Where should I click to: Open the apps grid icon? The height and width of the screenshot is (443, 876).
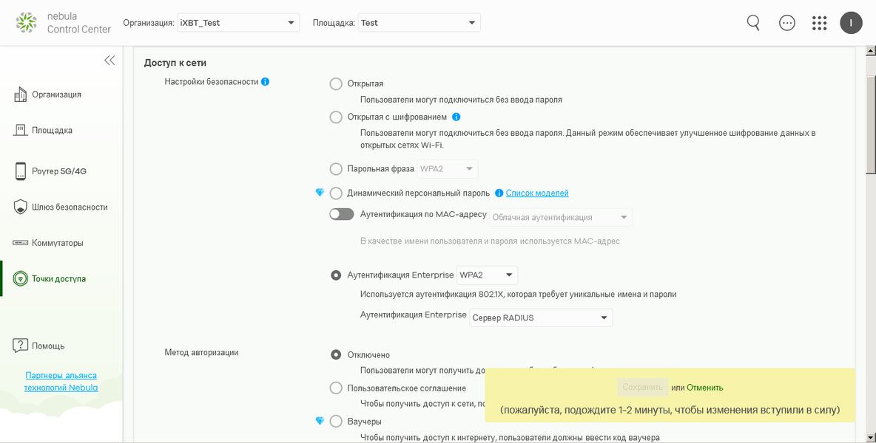click(x=819, y=23)
